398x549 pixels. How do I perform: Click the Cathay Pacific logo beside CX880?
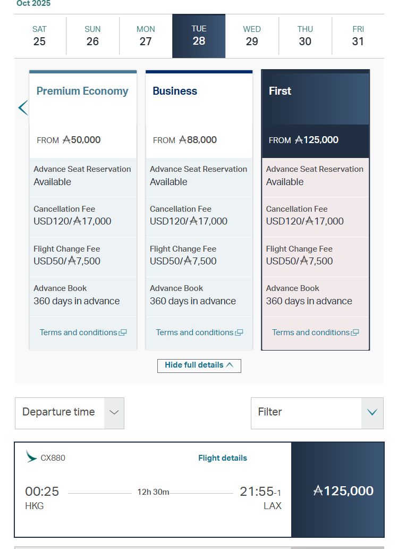tap(31, 456)
